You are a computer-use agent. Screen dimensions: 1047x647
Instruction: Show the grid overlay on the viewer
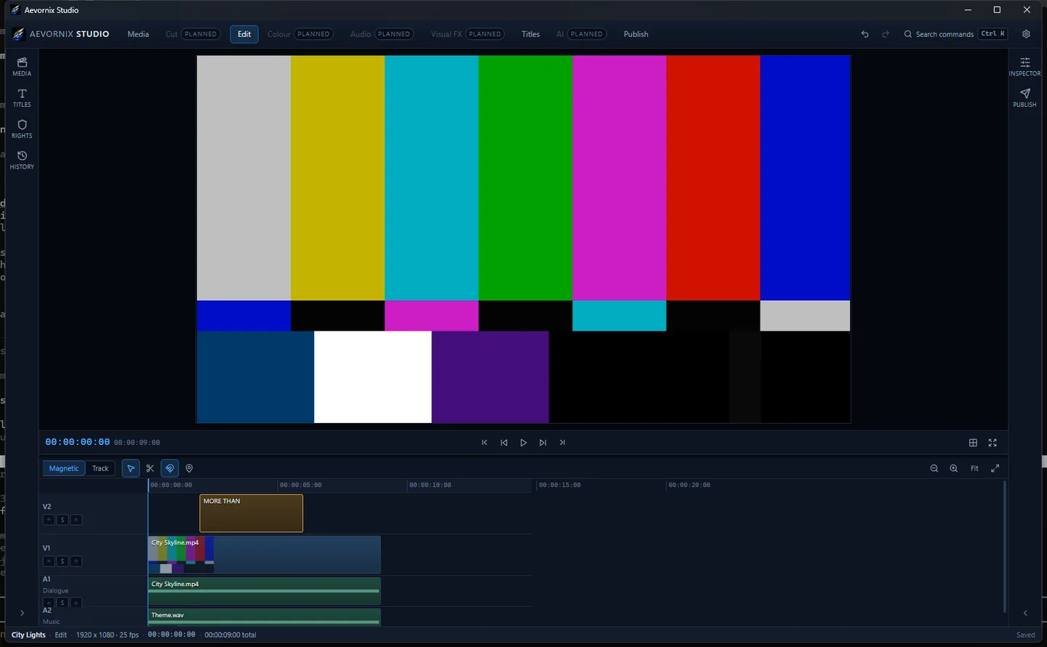point(973,443)
